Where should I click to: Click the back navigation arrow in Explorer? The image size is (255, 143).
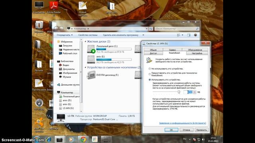click(x=56, y=29)
